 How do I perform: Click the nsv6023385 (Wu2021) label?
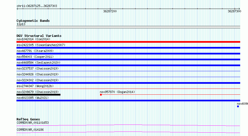coord(33,98)
